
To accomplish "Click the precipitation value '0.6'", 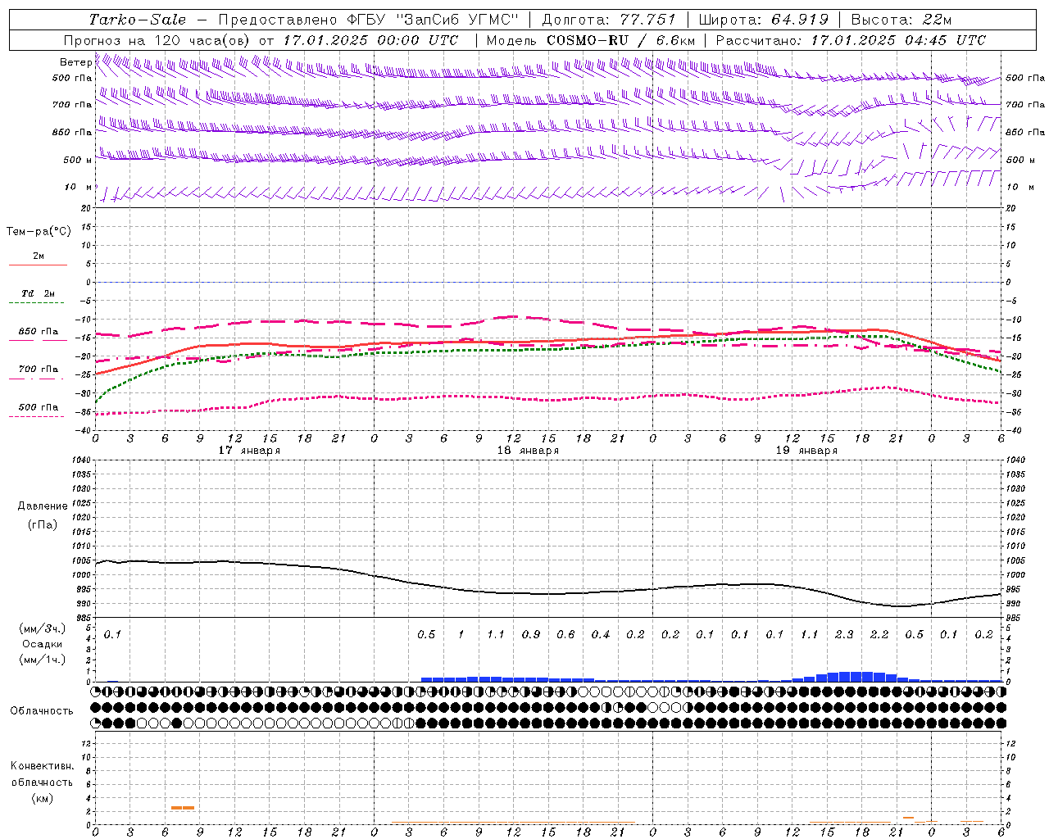I will 565,635.
